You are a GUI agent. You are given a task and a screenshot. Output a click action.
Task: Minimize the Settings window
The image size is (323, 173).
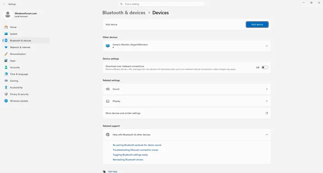pyautogui.click(x=304, y=3)
